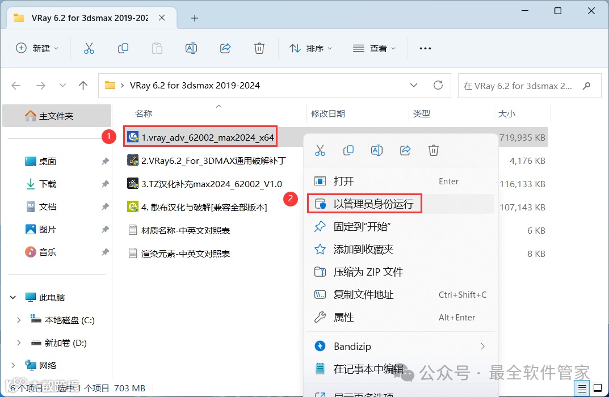Viewport: 609px width, 397px height.
Task: Choose 属性 in context menu
Action: [401, 318]
